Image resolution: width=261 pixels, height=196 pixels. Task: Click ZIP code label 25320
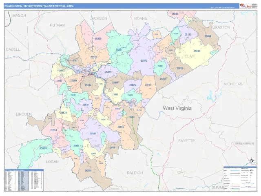98,38
